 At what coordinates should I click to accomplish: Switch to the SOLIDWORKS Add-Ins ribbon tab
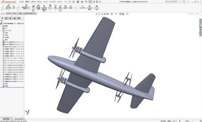point(30,13)
